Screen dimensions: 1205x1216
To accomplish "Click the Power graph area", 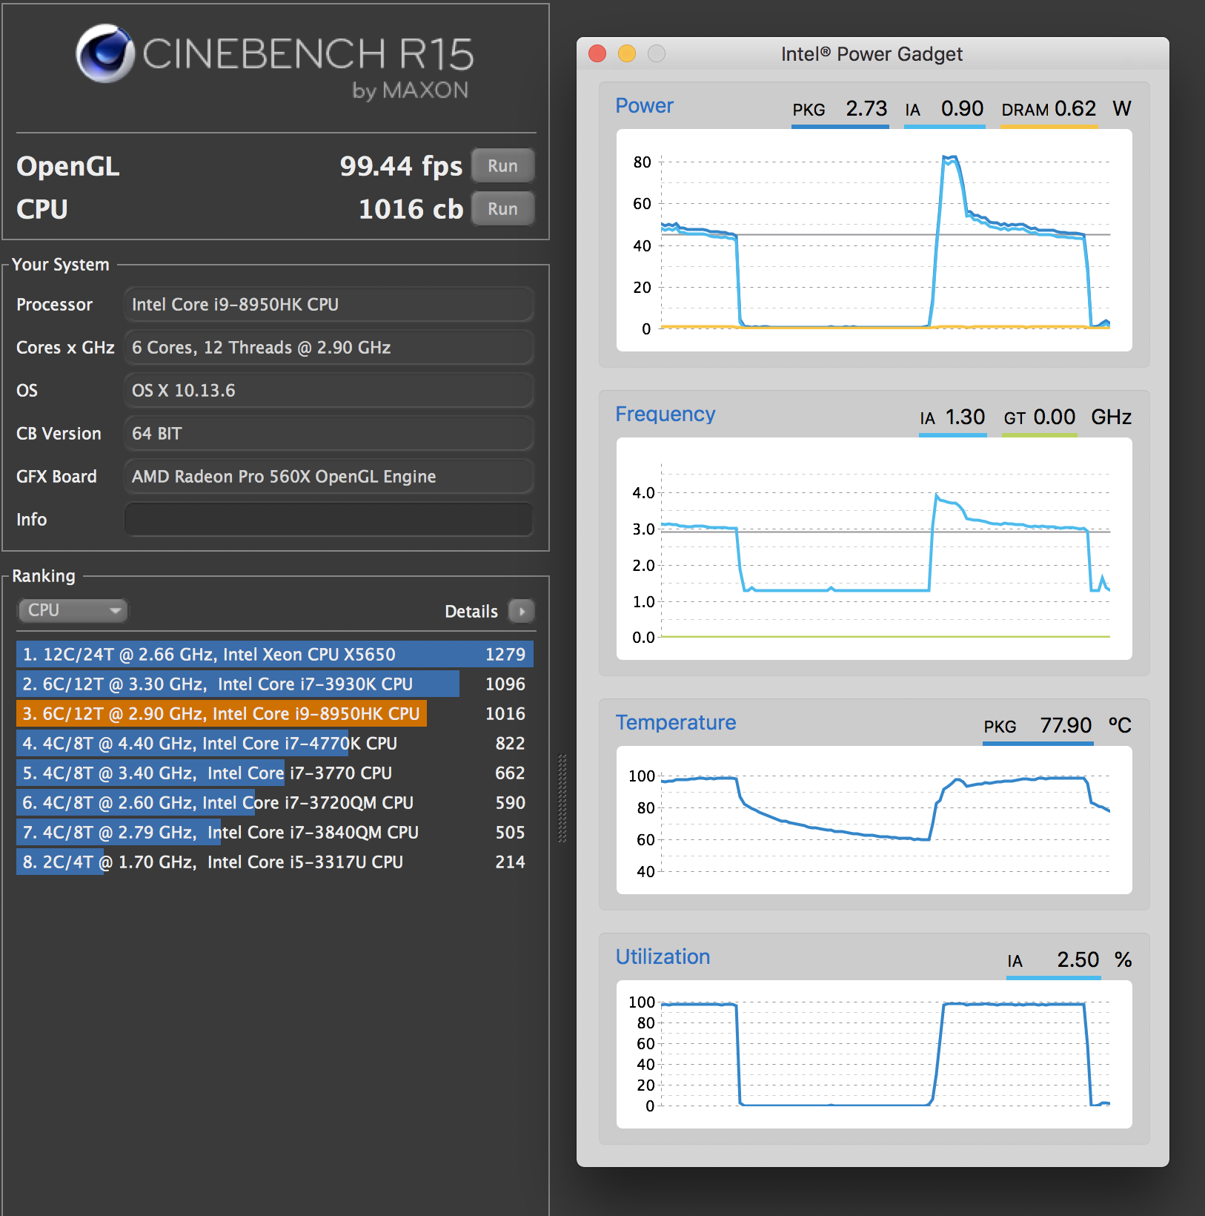I will [x=874, y=240].
